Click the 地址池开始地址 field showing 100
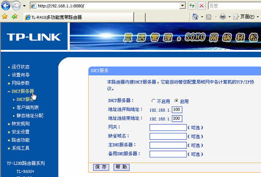The height and width of the screenshot is (177, 261). 177,110
